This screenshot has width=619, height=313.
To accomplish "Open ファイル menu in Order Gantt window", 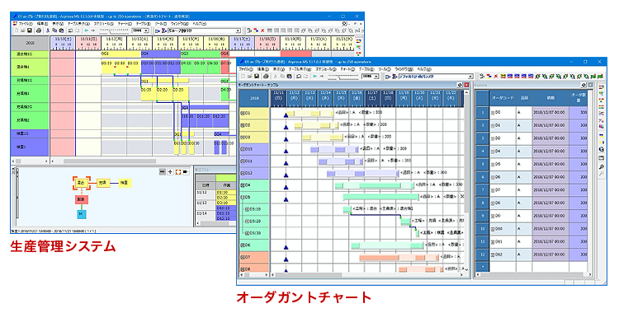I will click(246, 69).
